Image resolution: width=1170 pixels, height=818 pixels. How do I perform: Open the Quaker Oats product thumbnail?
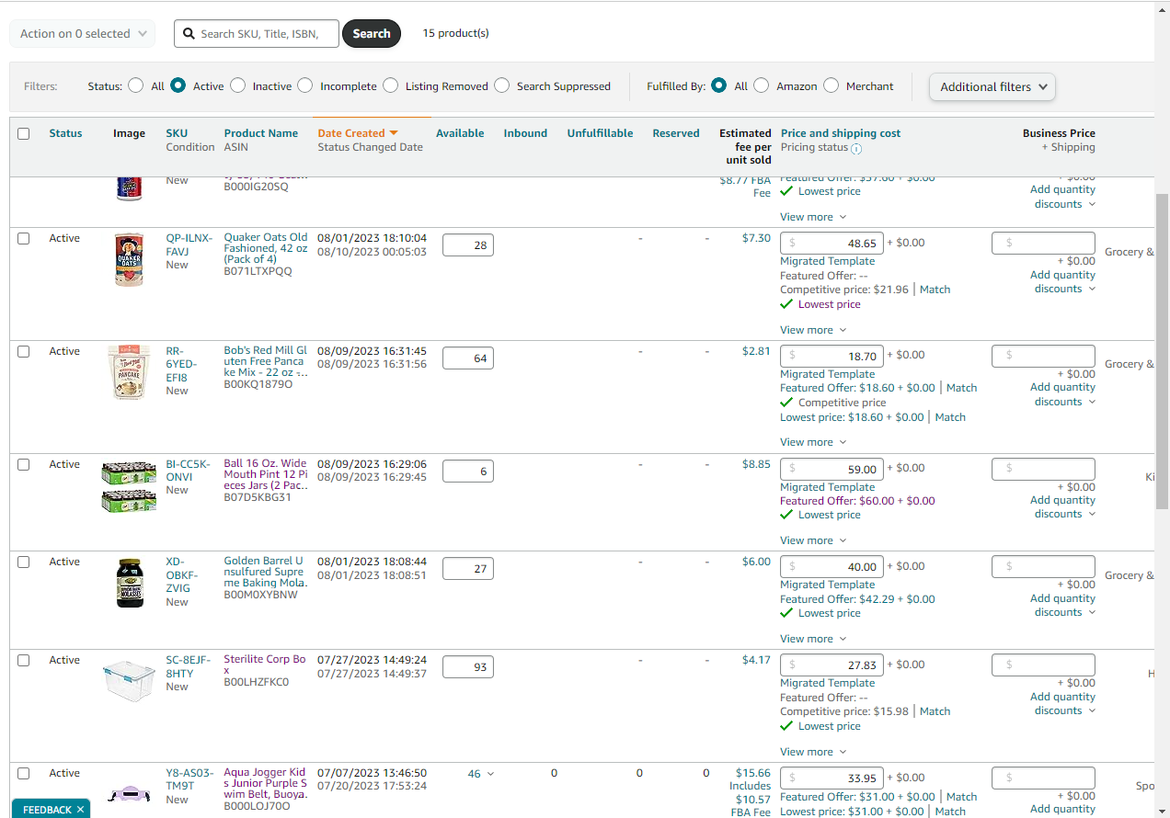point(129,259)
